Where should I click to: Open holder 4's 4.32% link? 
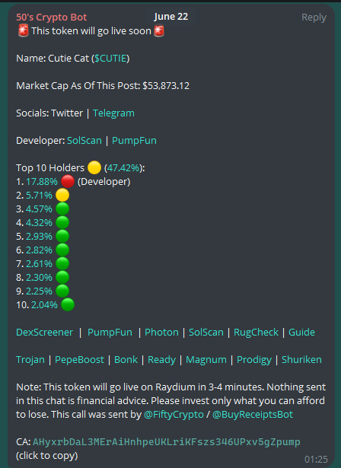click(39, 223)
